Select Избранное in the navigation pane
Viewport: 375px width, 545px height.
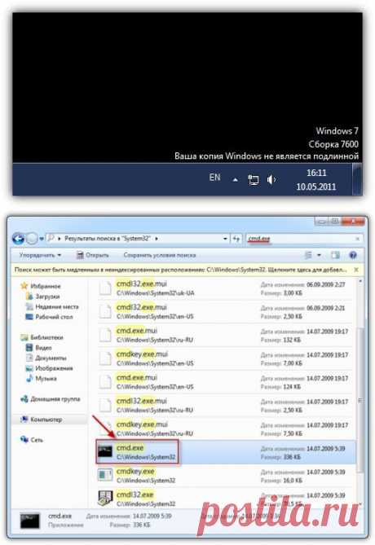[45, 286]
